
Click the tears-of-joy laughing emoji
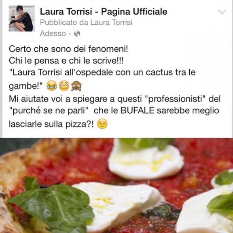coord(52,86)
